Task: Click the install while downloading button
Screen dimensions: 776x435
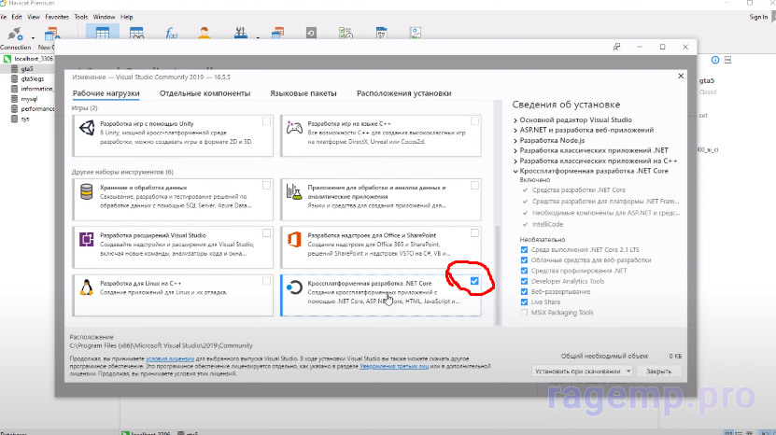Action: tap(577, 372)
